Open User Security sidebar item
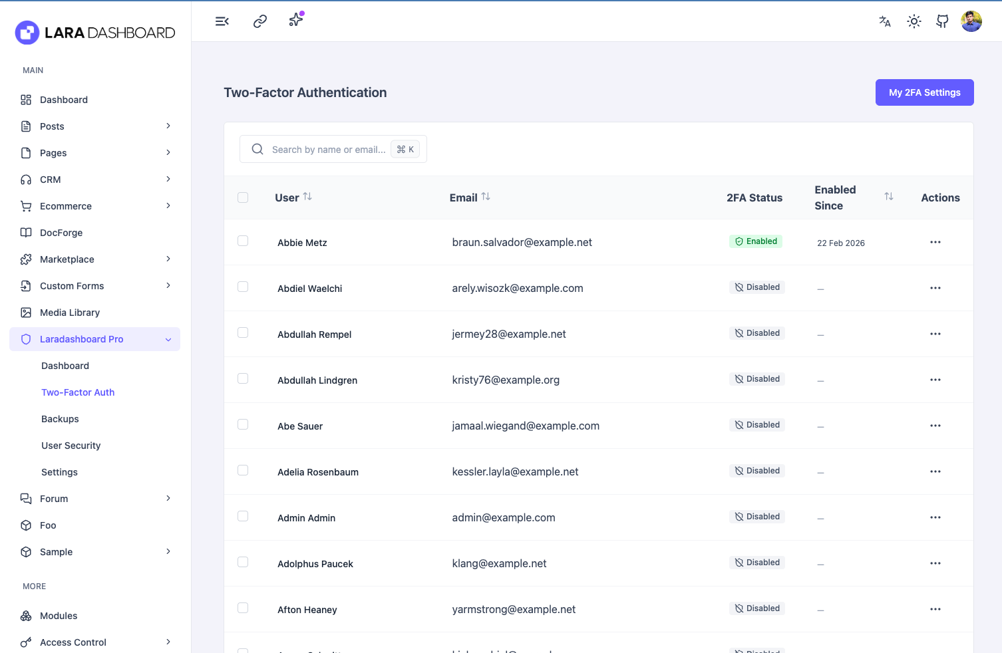The image size is (1002, 653). tap(71, 446)
